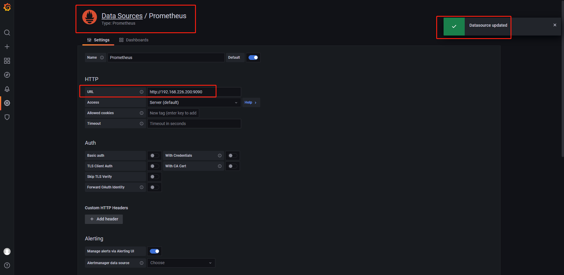564x275 pixels.
Task: Disable Manage alerts via Alerting UI
Action: [154, 251]
